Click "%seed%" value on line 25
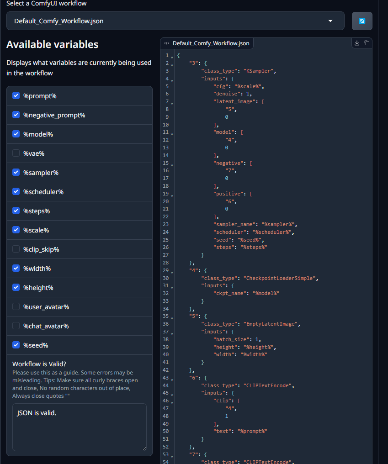 click(249, 240)
